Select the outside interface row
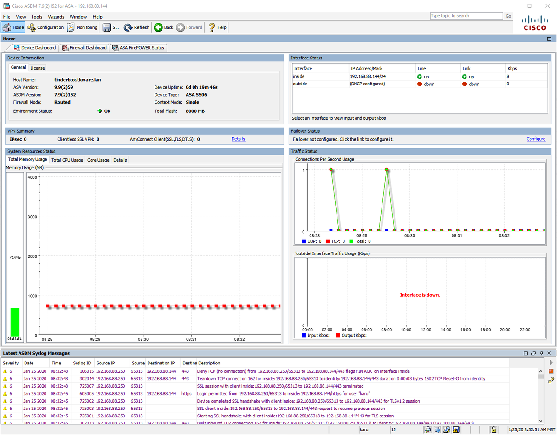The height and width of the screenshot is (435, 557). pos(420,84)
